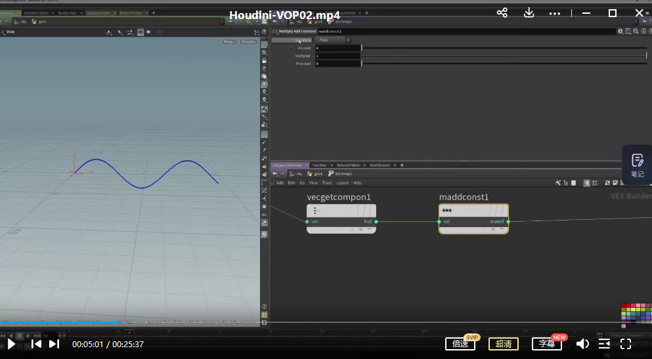Open the 倍速 playback speed selector
The width and height of the screenshot is (652, 359).
coord(460,344)
